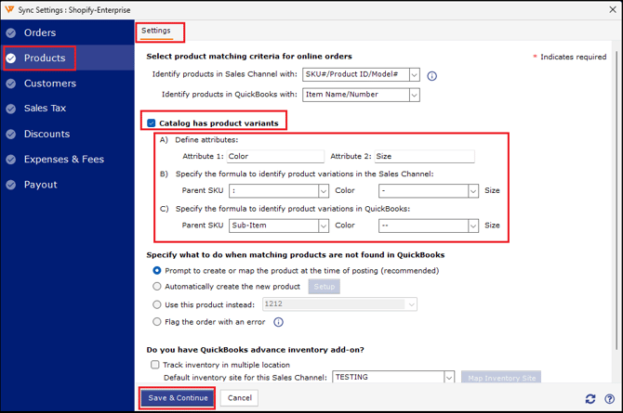Open Customers section in sidebar
The width and height of the screenshot is (623, 413).
[x=50, y=84]
